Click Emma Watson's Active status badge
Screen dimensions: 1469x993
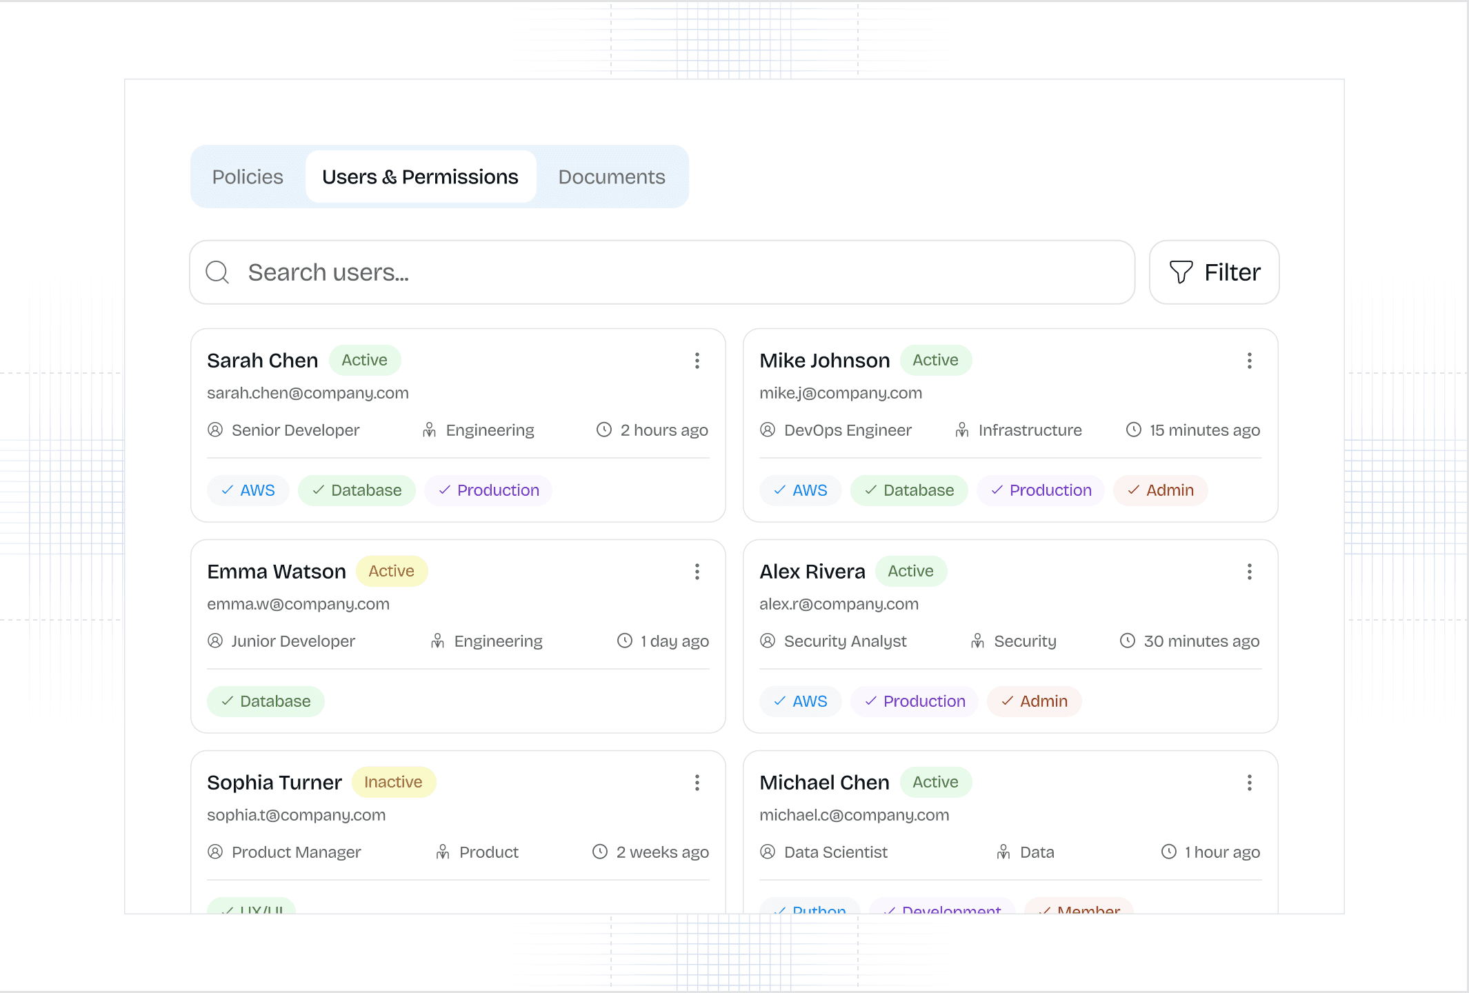pos(391,571)
